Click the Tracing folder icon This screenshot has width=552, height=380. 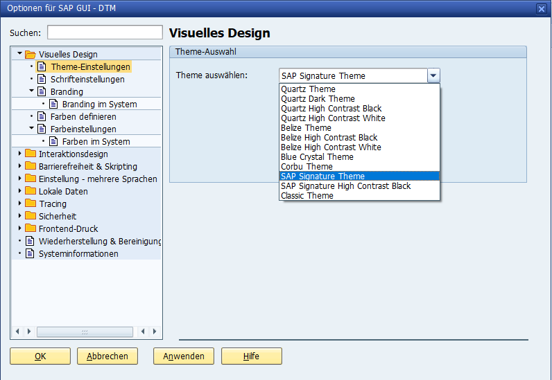click(30, 203)
